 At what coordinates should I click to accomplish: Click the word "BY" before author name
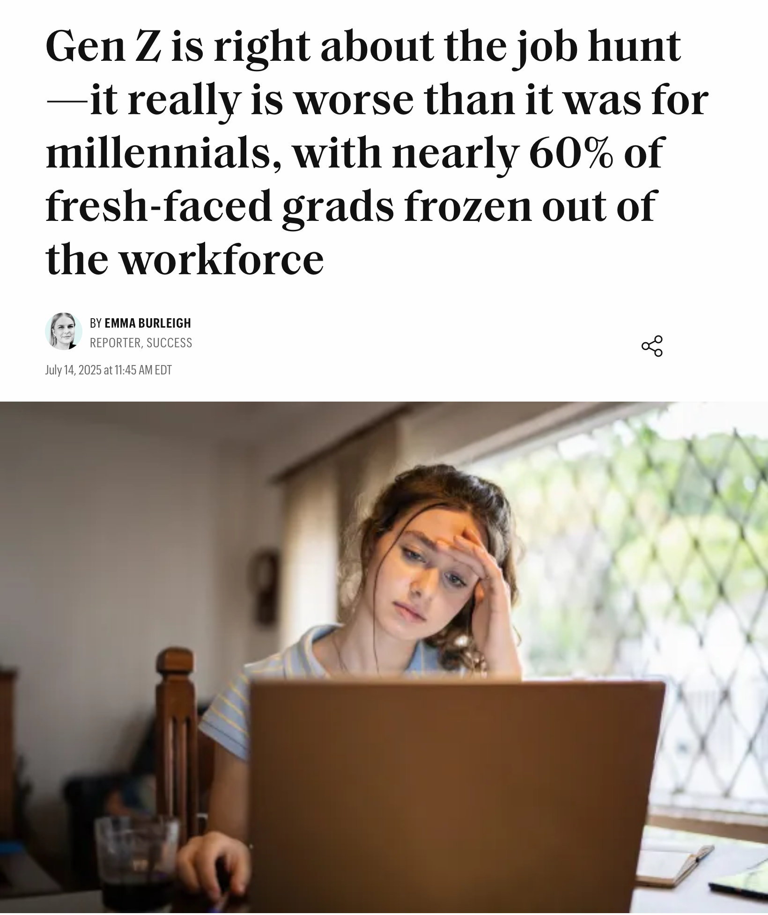click(96, 323)
